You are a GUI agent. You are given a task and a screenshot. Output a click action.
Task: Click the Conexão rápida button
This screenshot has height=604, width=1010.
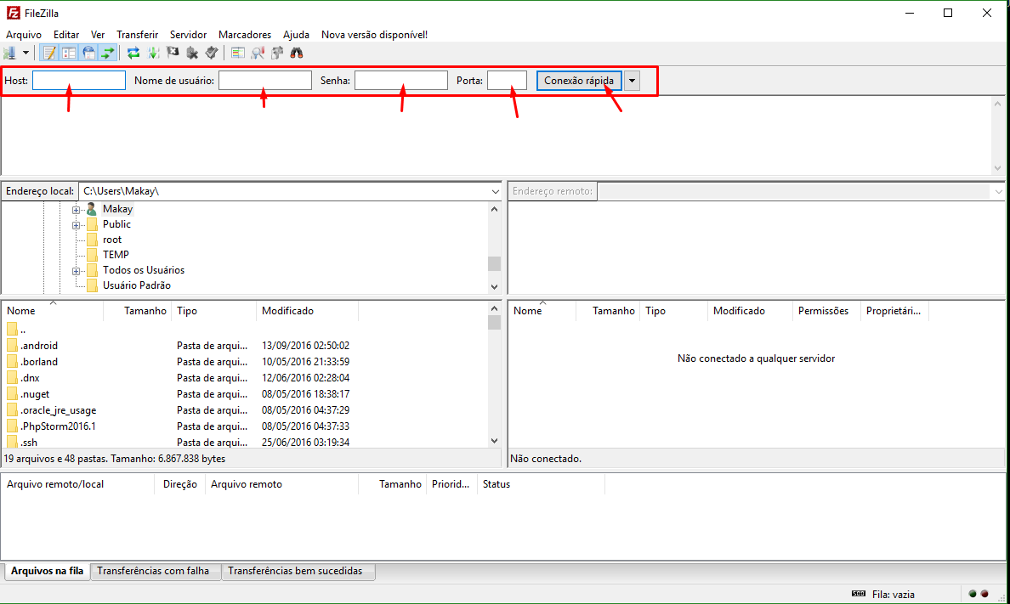point(579,81)
